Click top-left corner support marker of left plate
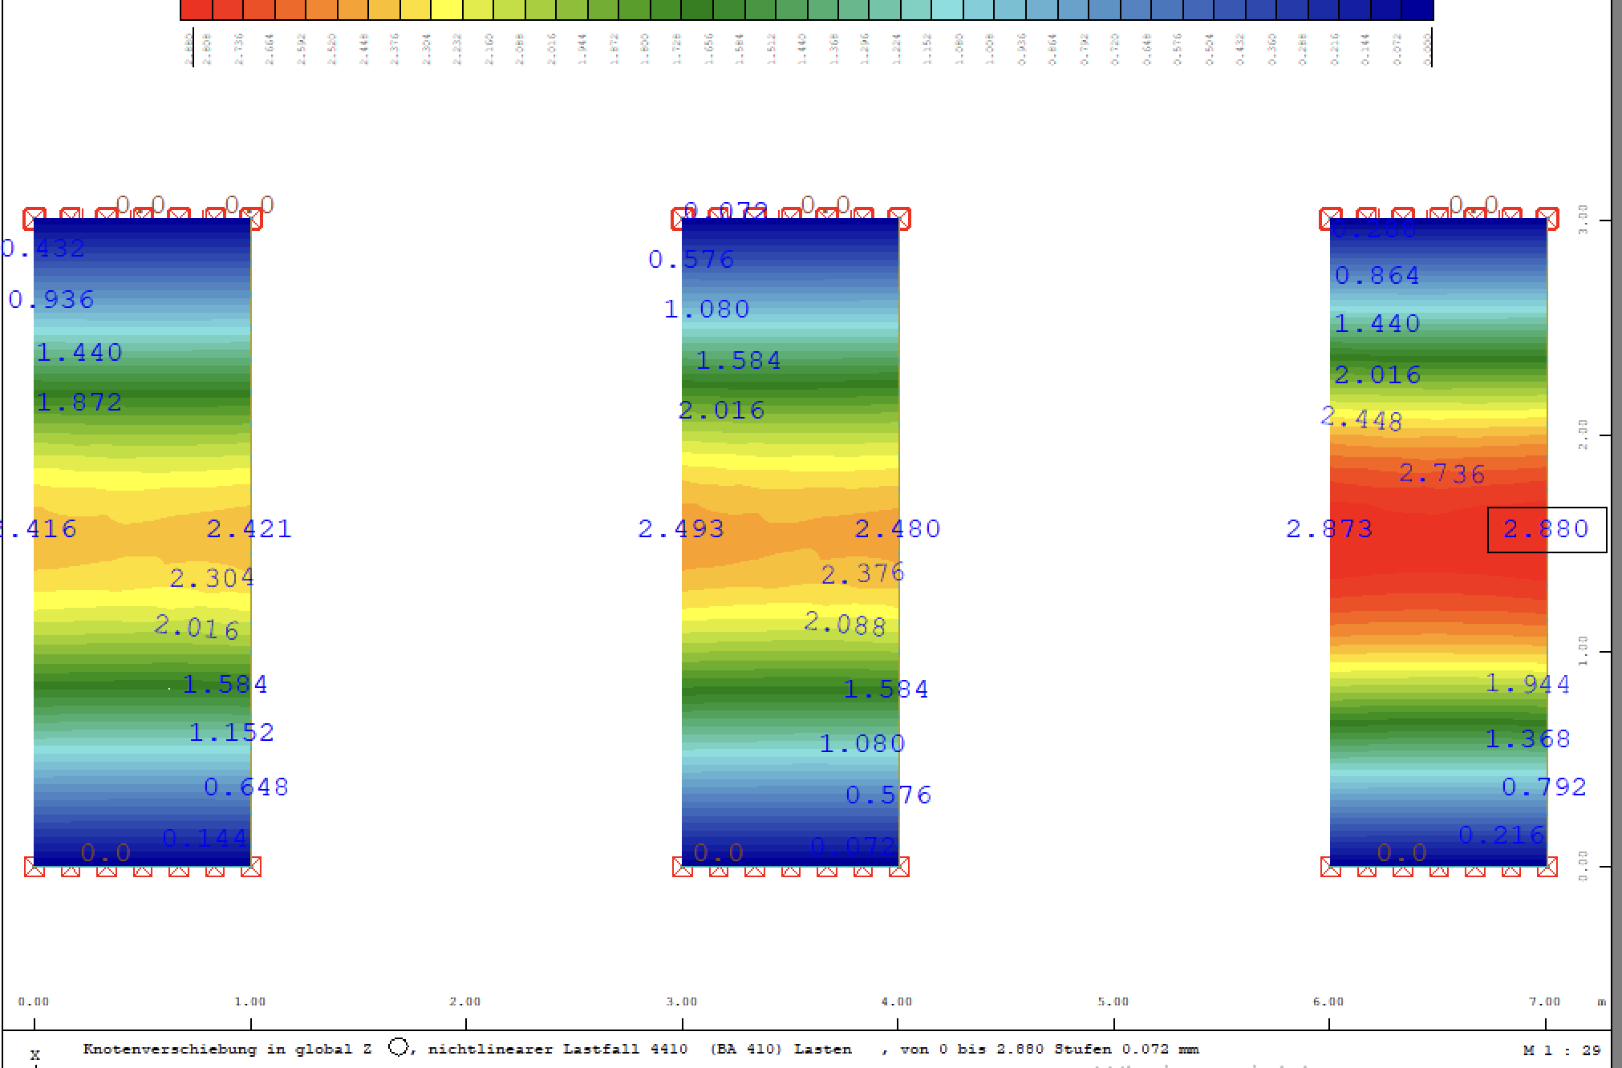The height and width of the screenshot is (1068, 1622). 34,218
